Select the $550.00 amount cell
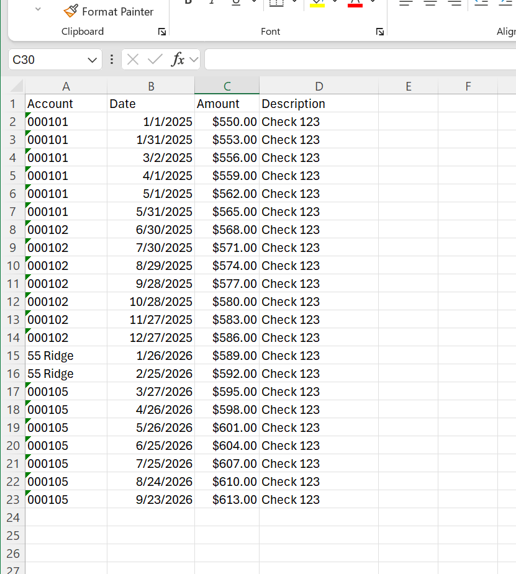 [x=227, y=122]
